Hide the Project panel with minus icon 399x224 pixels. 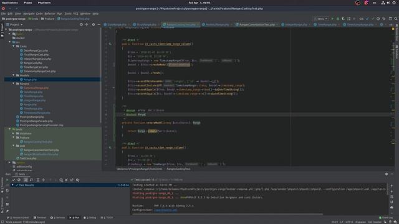click(99, 25)
